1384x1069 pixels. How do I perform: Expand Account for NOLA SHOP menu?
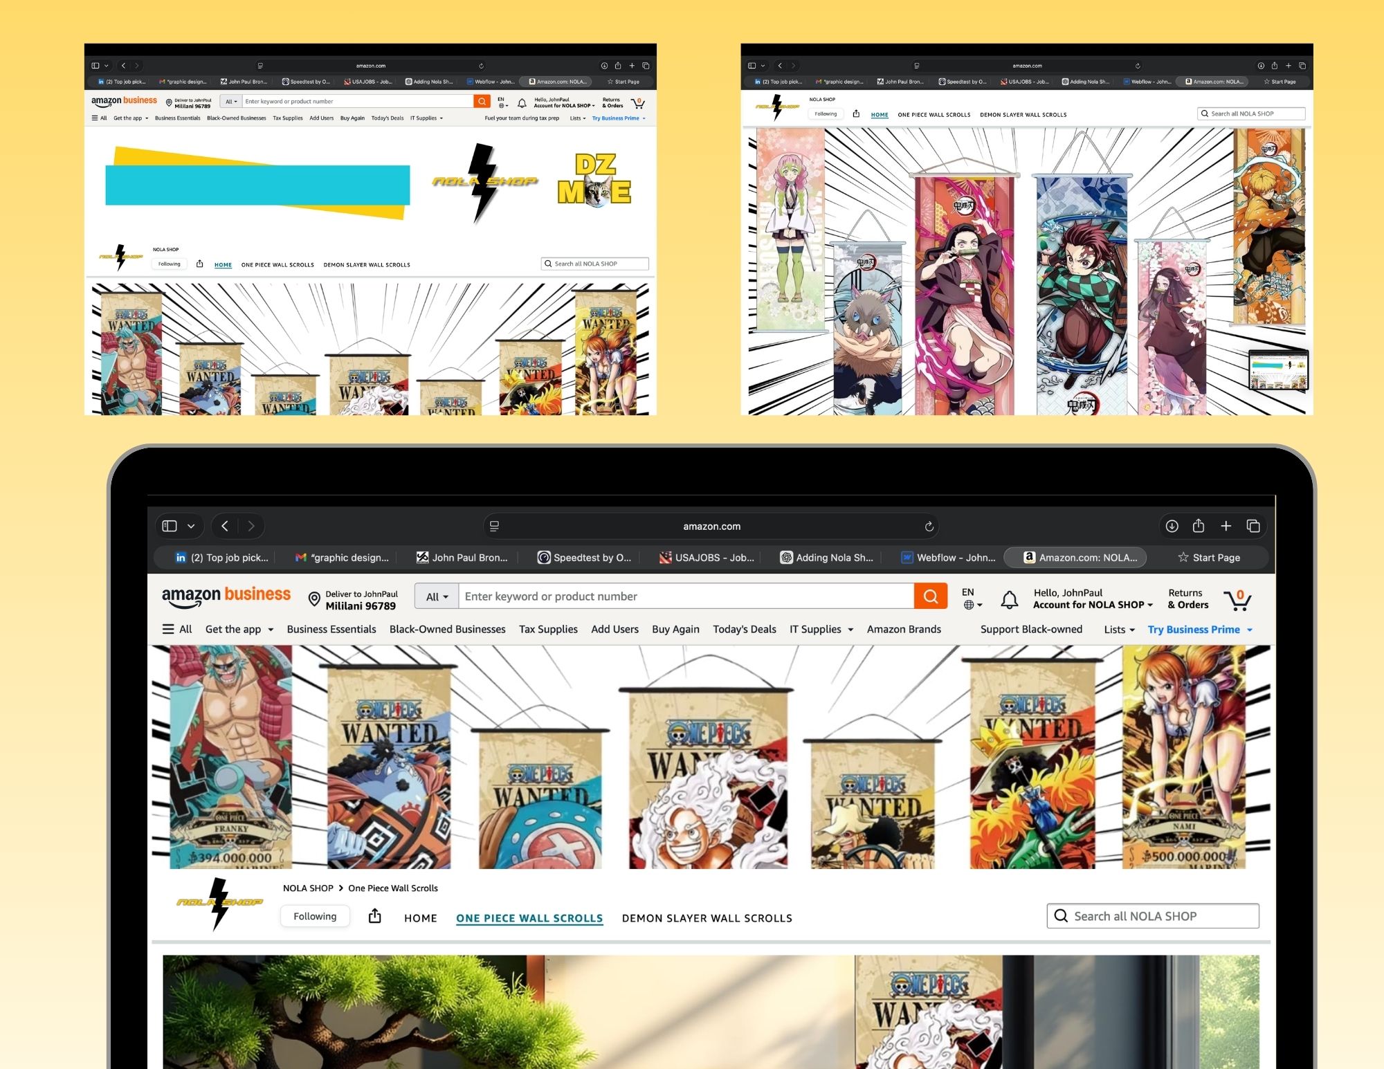coord(1092,605)
